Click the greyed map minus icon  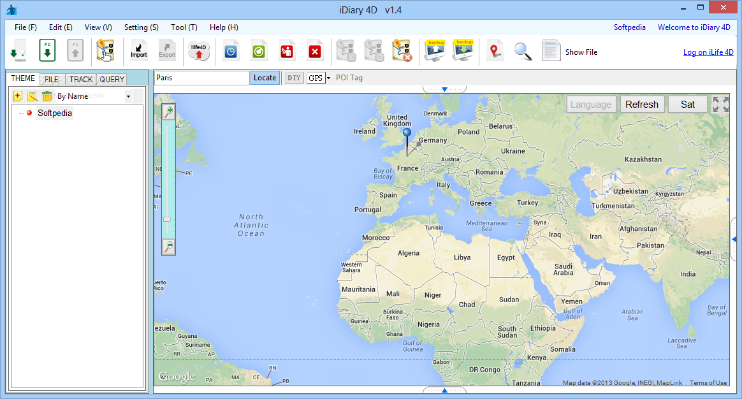[x=374, y=50]
